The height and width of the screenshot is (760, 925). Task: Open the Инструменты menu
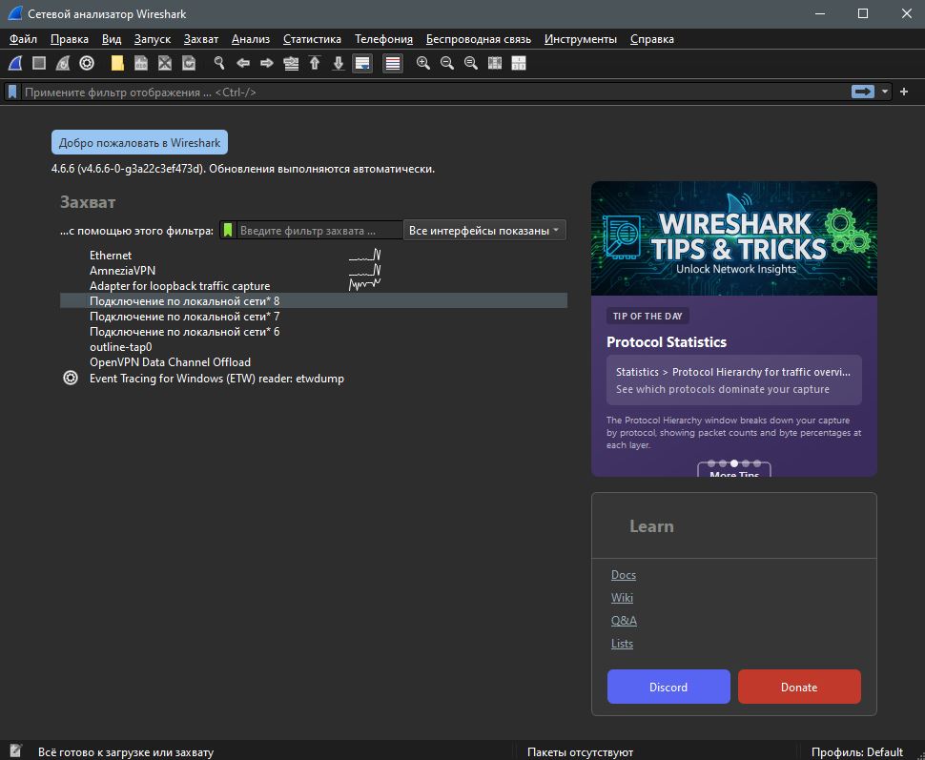(581, 39)
